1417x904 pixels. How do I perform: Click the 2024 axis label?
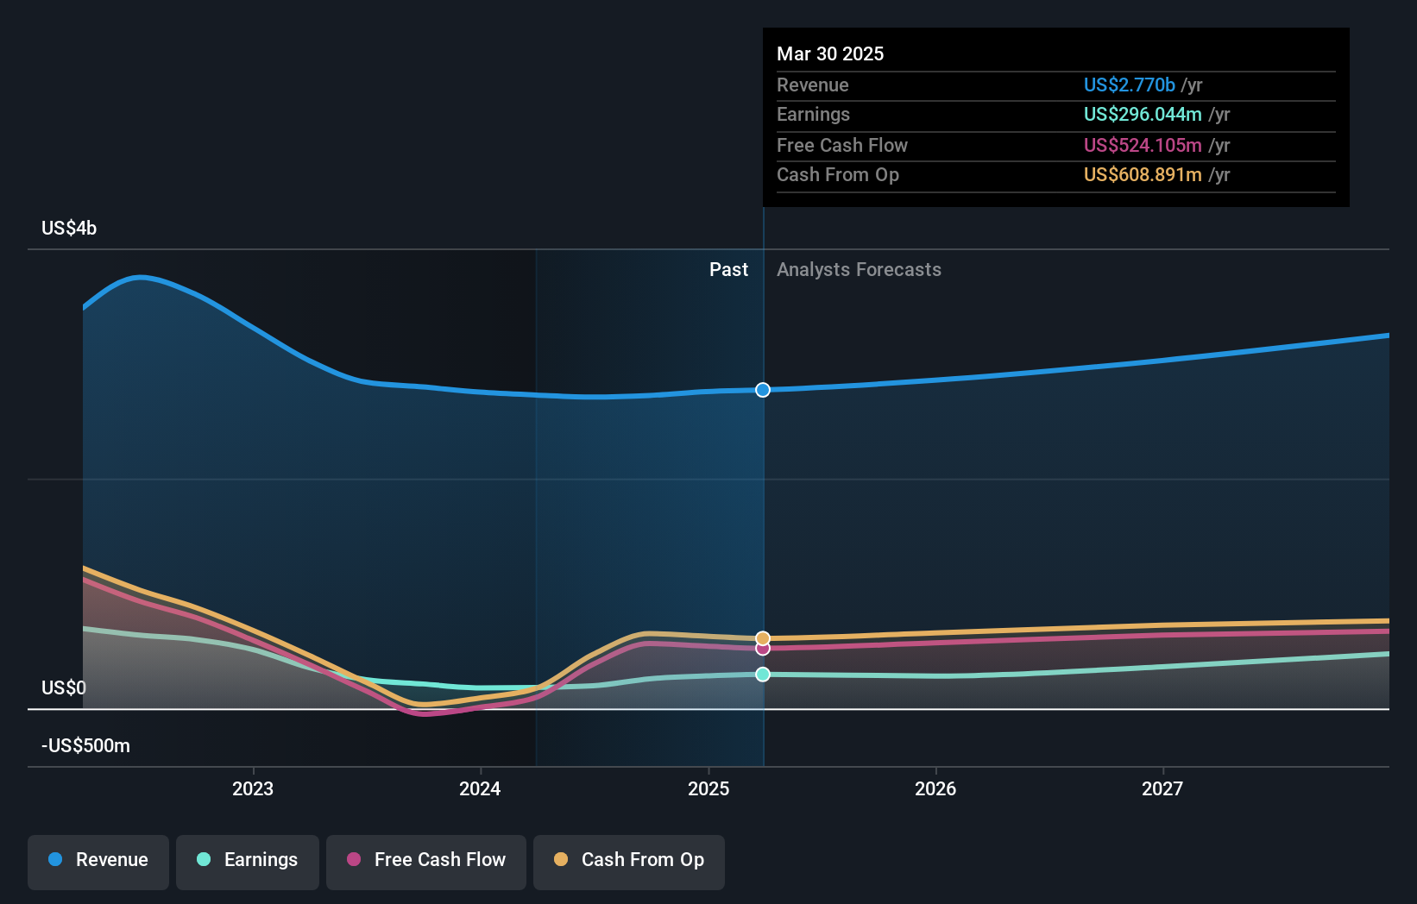point(480,788)
